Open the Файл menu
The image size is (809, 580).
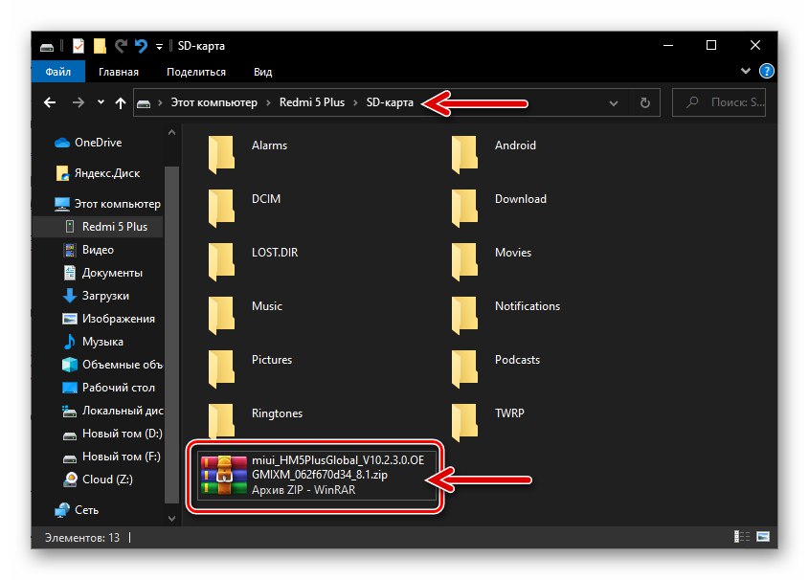[x=57, y=72]
